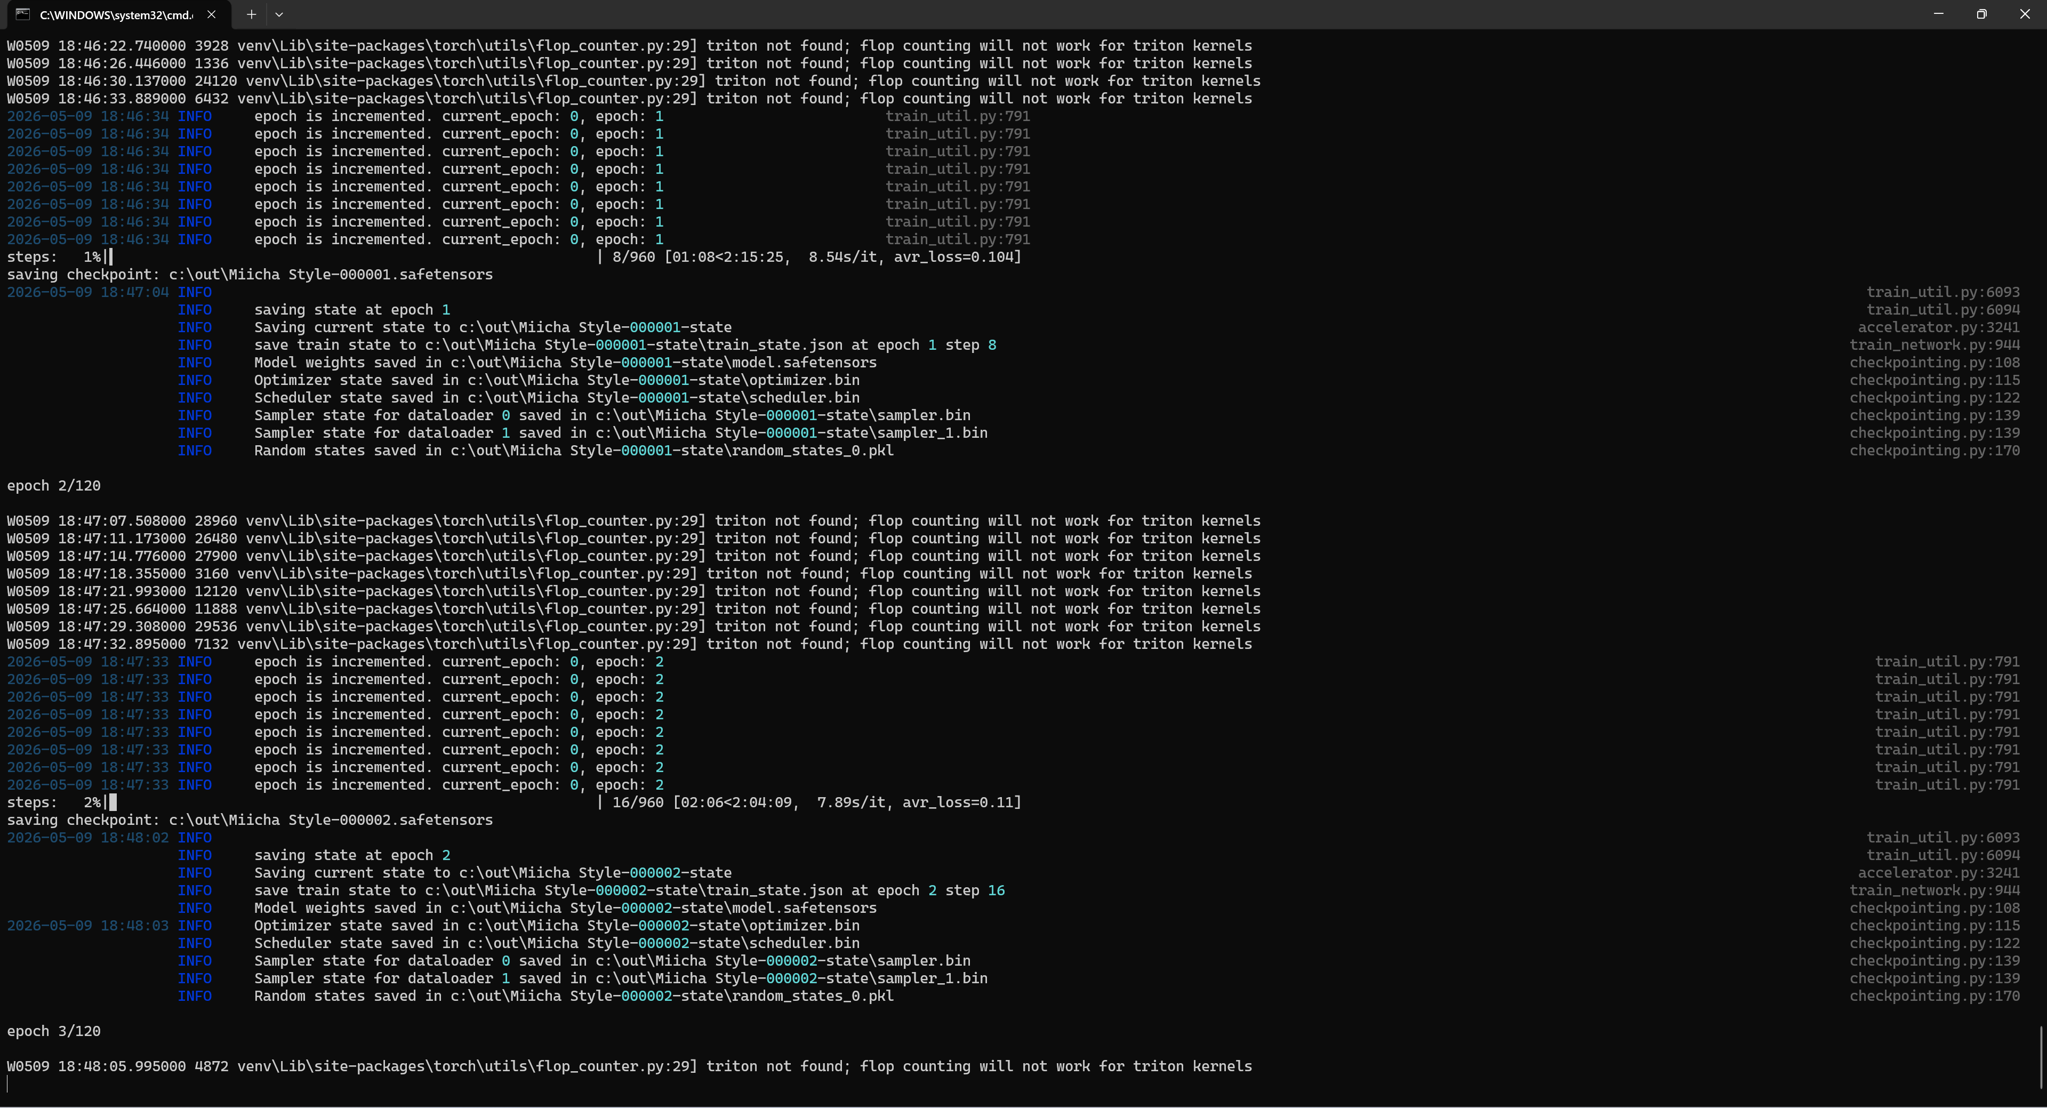
Task: Click 'saving checkpoint: c:\out\Miicha Style-000002.safetensors'
Action: (x=250, y=820)
